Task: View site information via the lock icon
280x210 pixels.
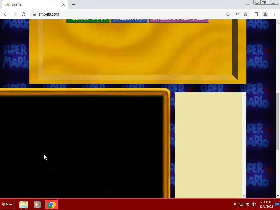Action: tap(34, 14)
